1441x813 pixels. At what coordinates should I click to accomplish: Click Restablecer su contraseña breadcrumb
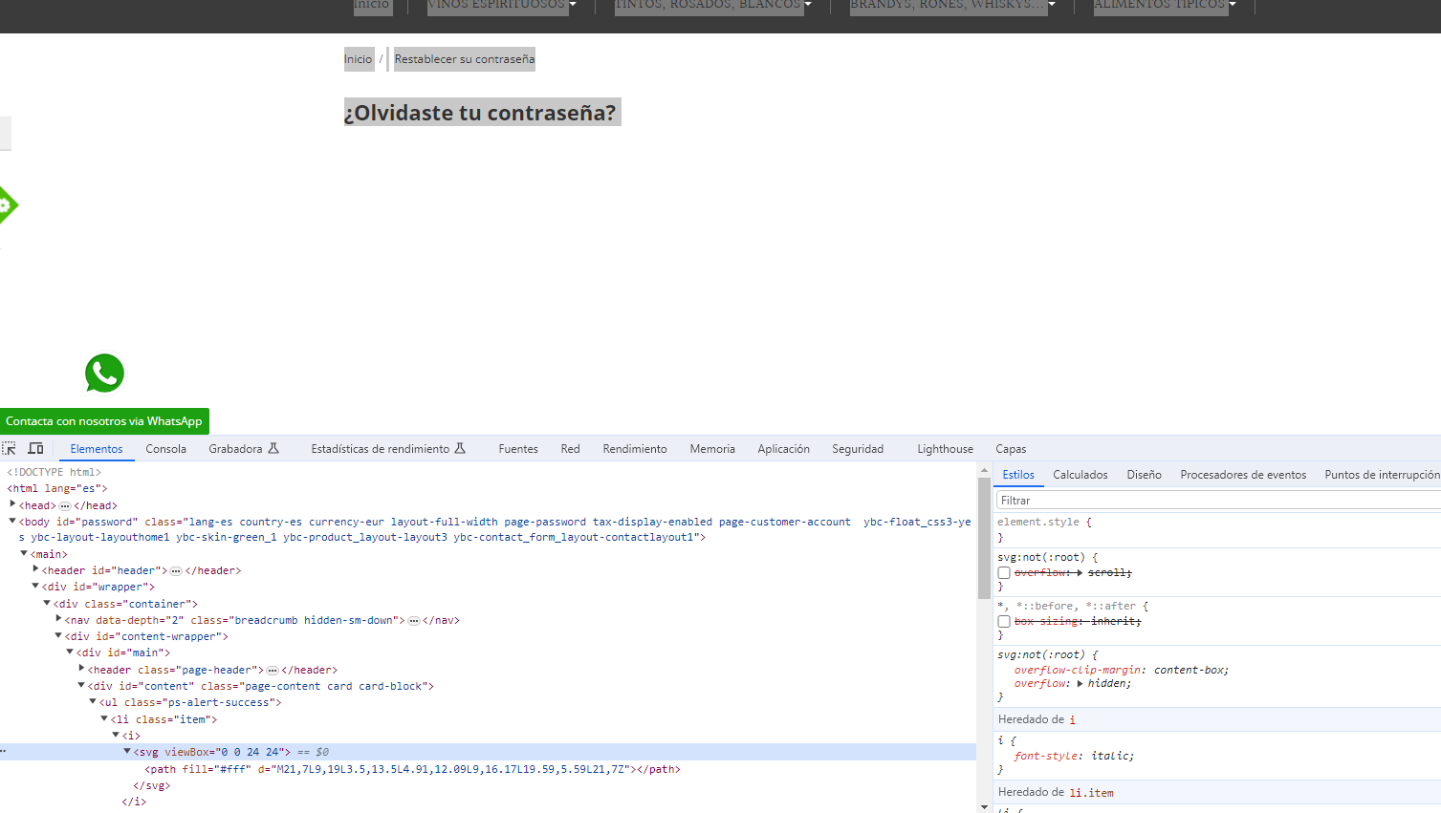click(x=465, y=59)
